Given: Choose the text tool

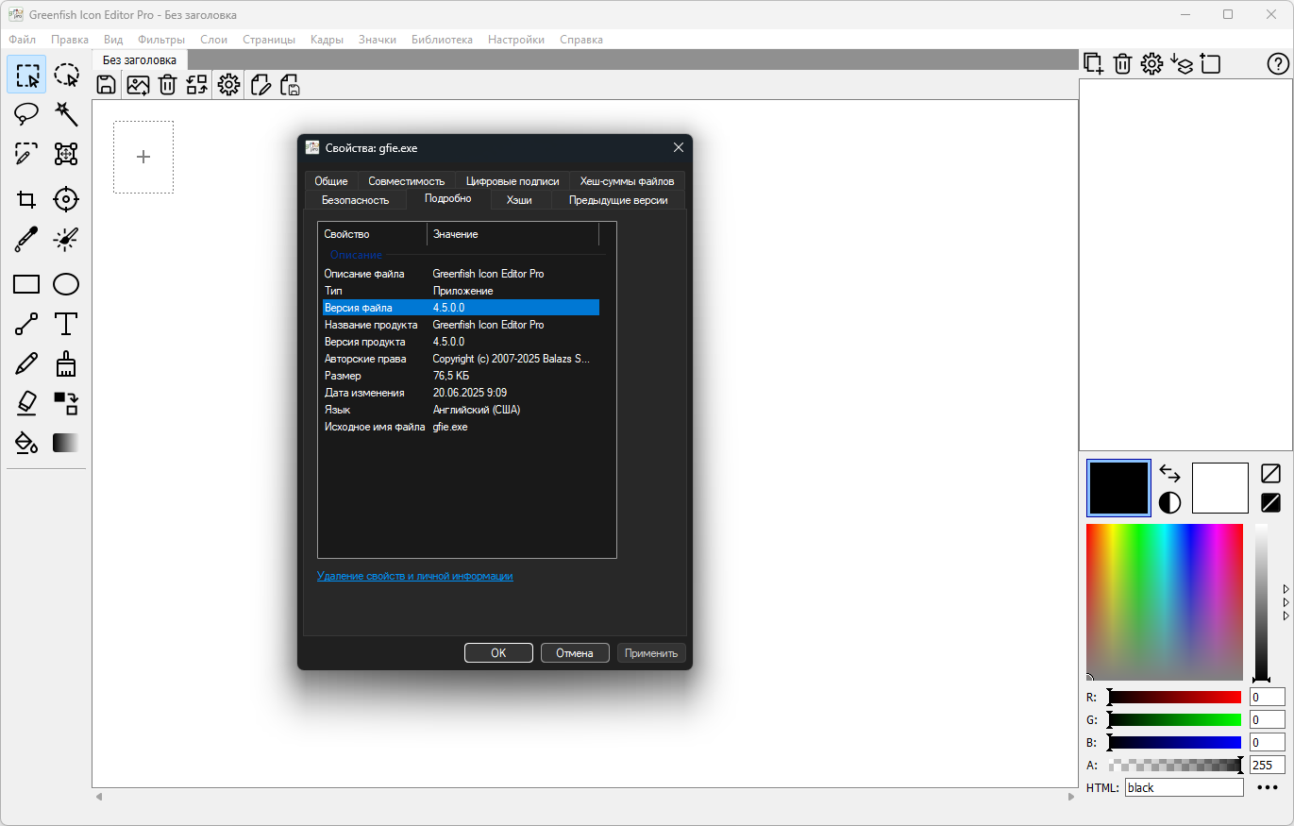Looking at the screenshot, I should [66, 324].
